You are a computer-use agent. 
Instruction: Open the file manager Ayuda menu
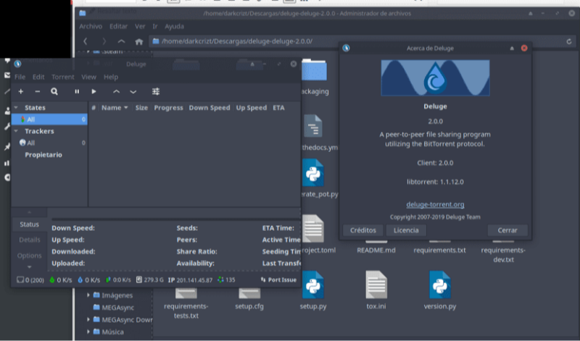pyautogui.click(x=174, y=26)
